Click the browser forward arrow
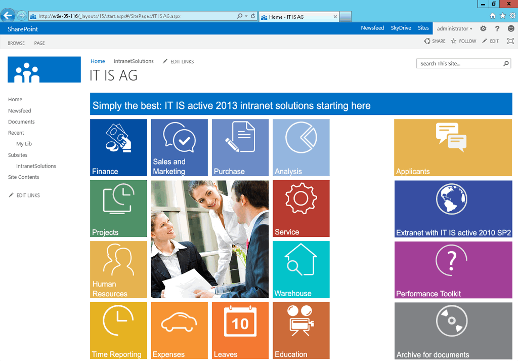518x361 pixels. pos(22,15)
